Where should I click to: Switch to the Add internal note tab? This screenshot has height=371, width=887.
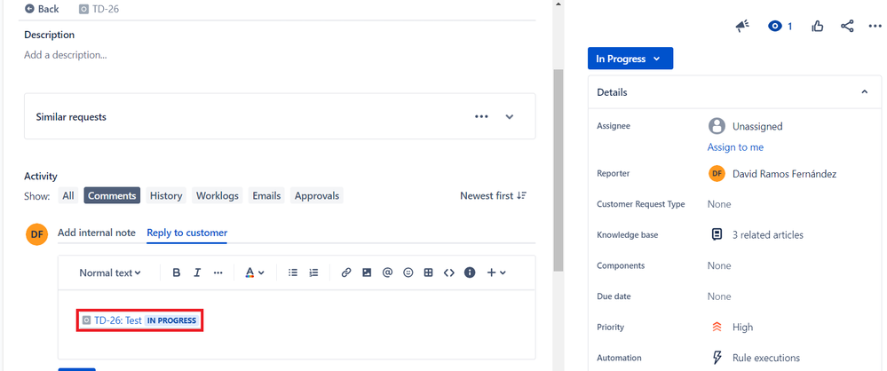coord(97,233)
